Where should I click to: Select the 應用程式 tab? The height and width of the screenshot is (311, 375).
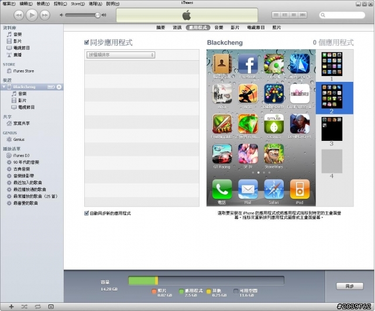(x=198, y=27)
